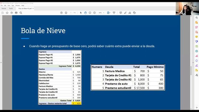Open the Window menu

18,6
